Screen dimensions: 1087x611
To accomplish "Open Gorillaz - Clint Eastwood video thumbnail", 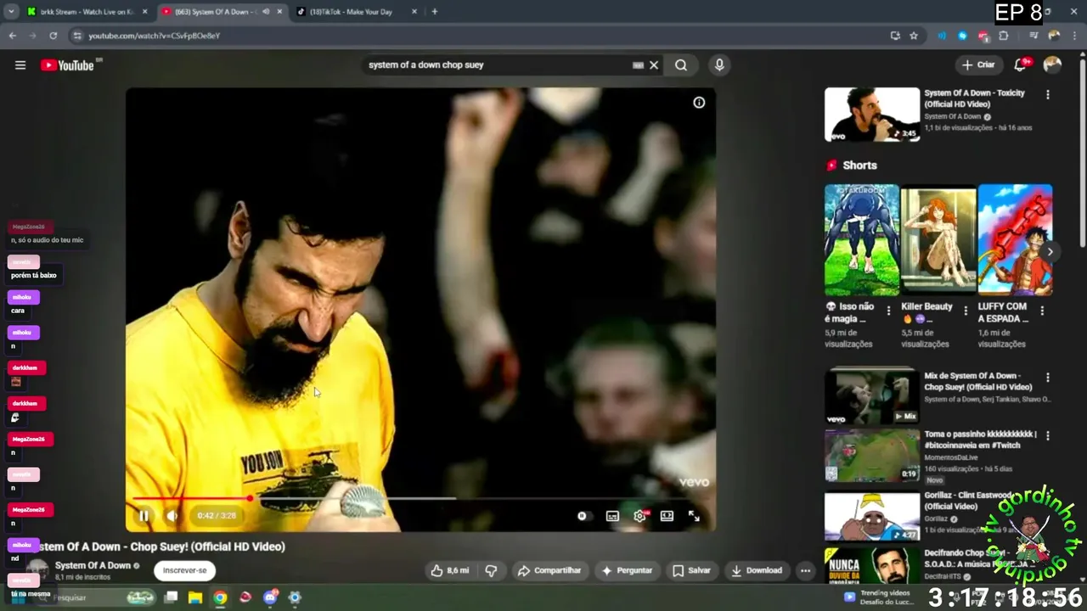I will click(x=872, y=515).
